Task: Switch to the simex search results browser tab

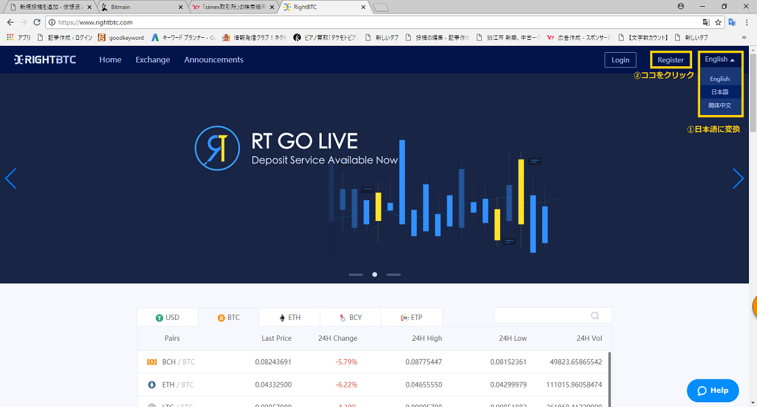Action: pos(233,7)
